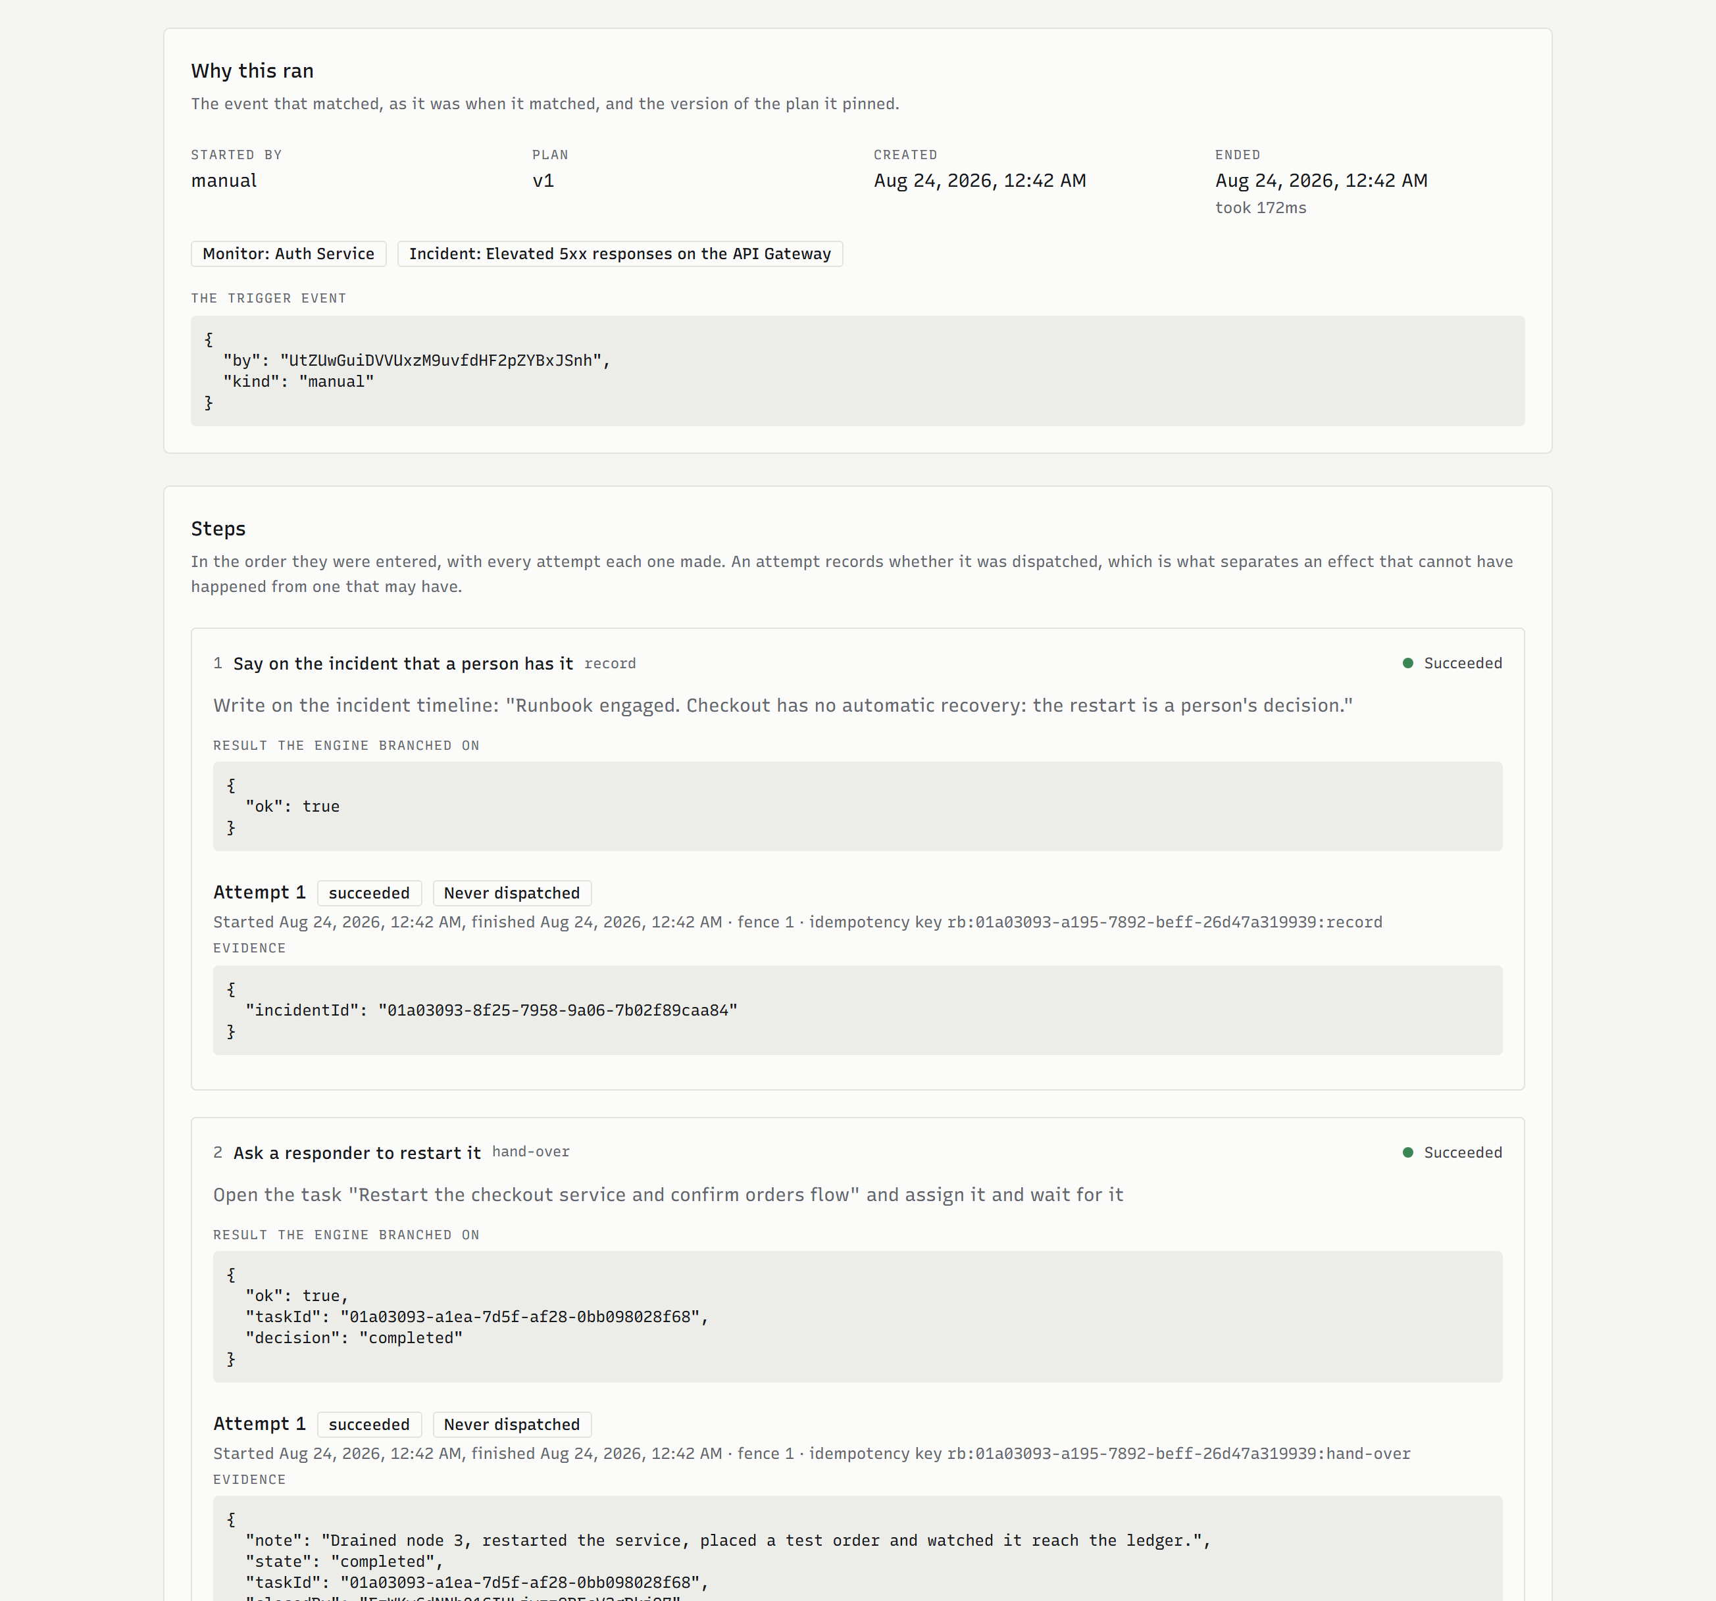This screenshot has height=1601, width=1716.
Task: Click the 'Drained node 3' note line
Action: tap(728, 1540)
